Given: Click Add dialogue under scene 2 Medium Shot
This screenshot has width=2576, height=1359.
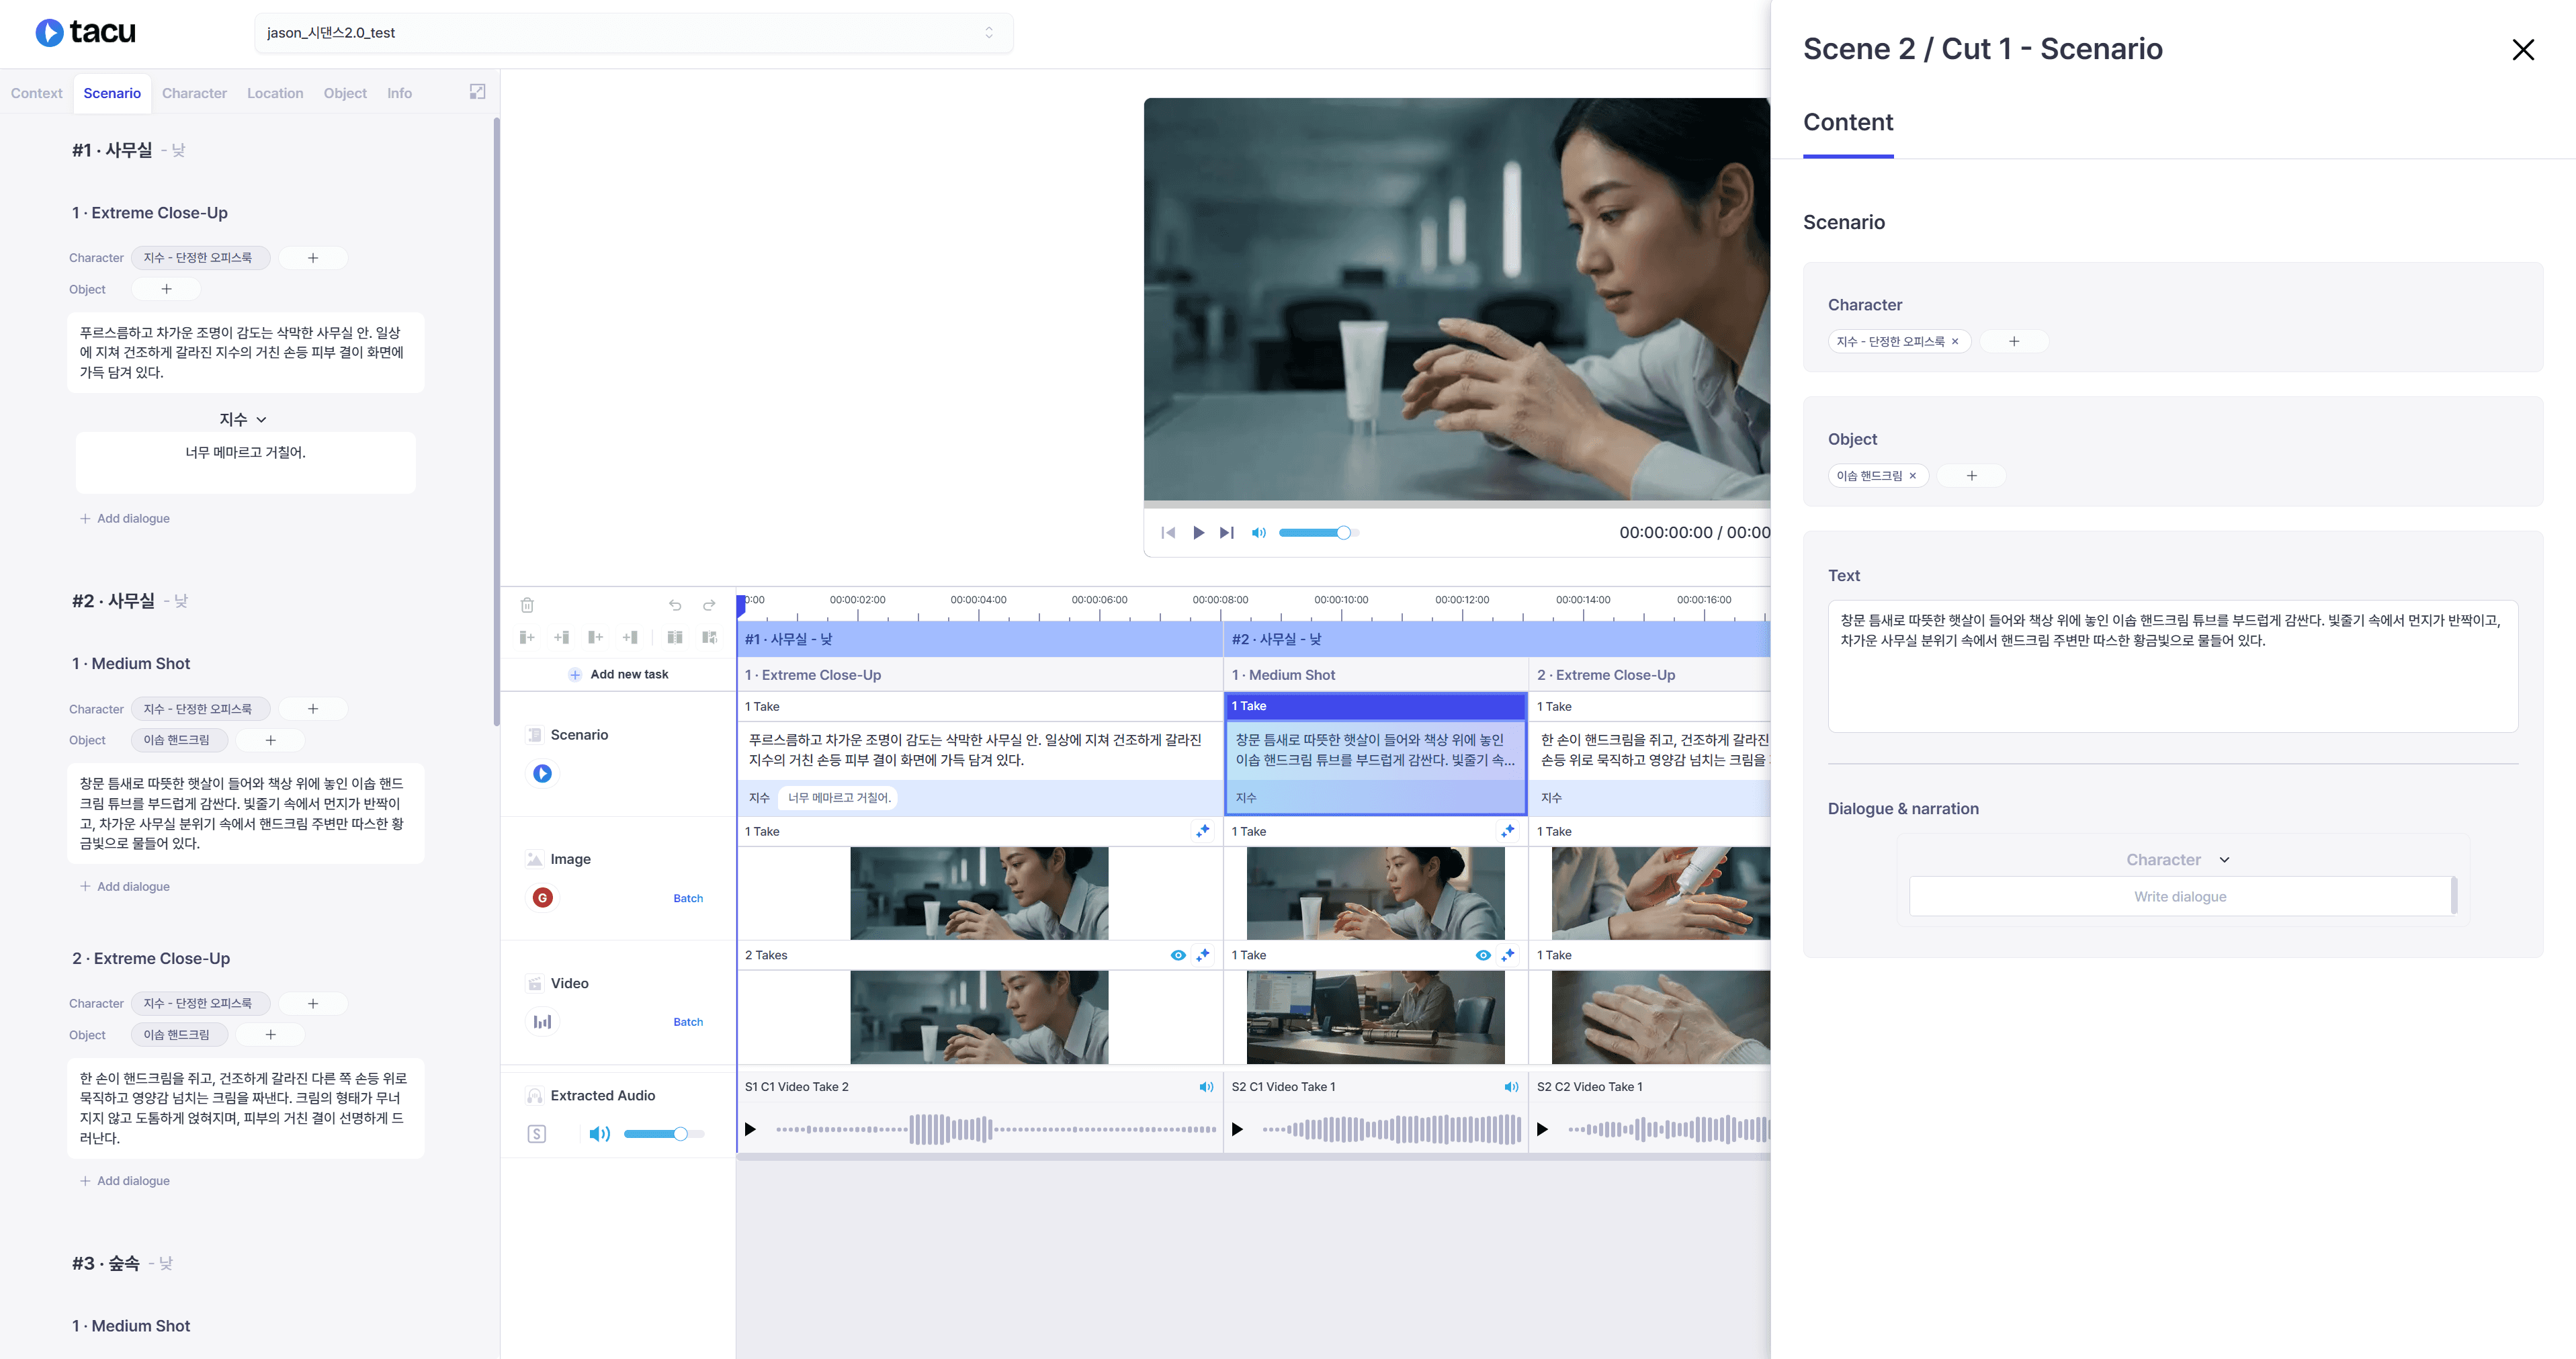Looking at the screenshot, I should [x=125, y=887].
